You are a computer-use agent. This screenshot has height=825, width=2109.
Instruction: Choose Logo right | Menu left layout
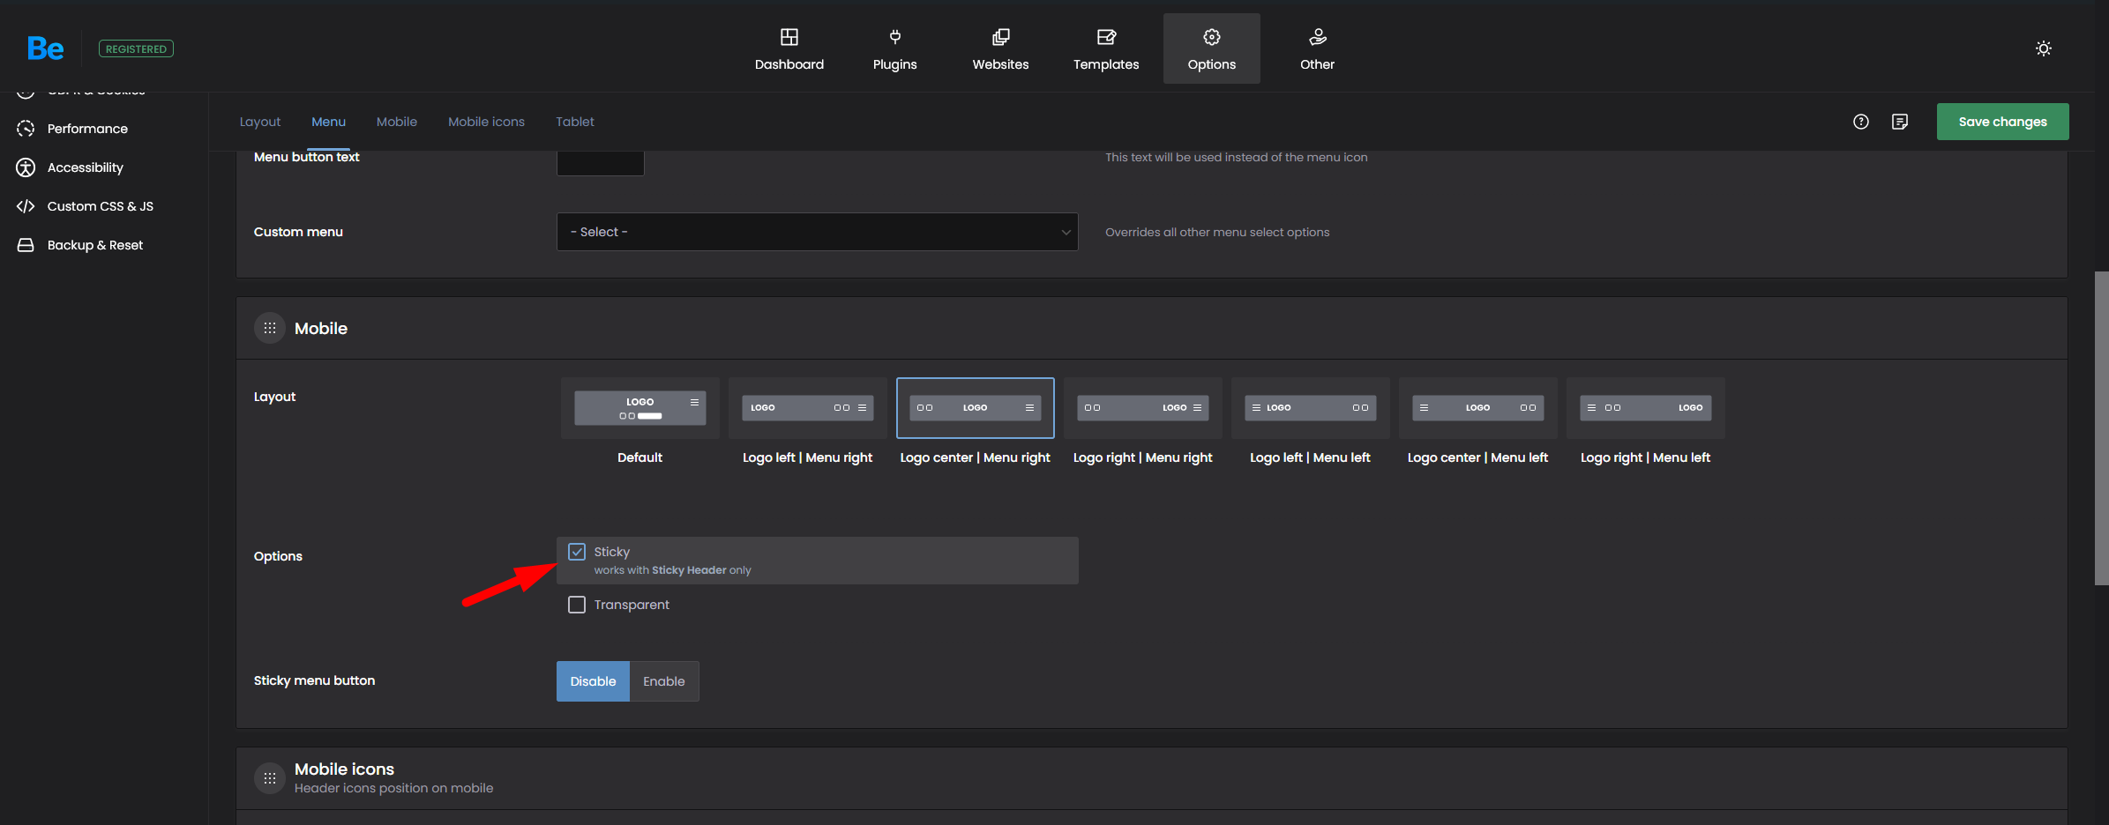1646,408
